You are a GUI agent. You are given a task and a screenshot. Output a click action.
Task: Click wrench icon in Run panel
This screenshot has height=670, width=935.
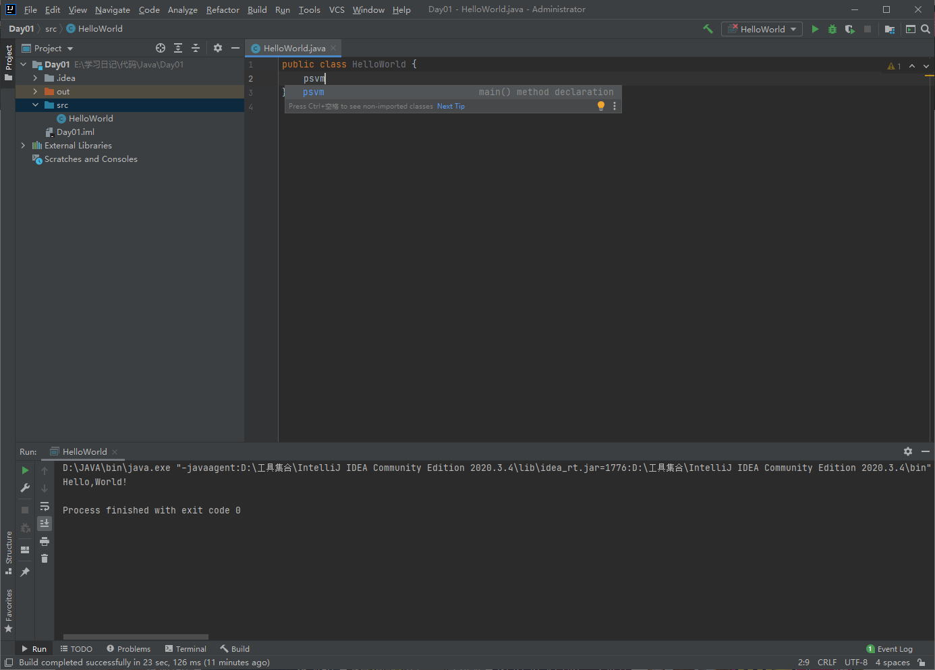pos(25,488)
